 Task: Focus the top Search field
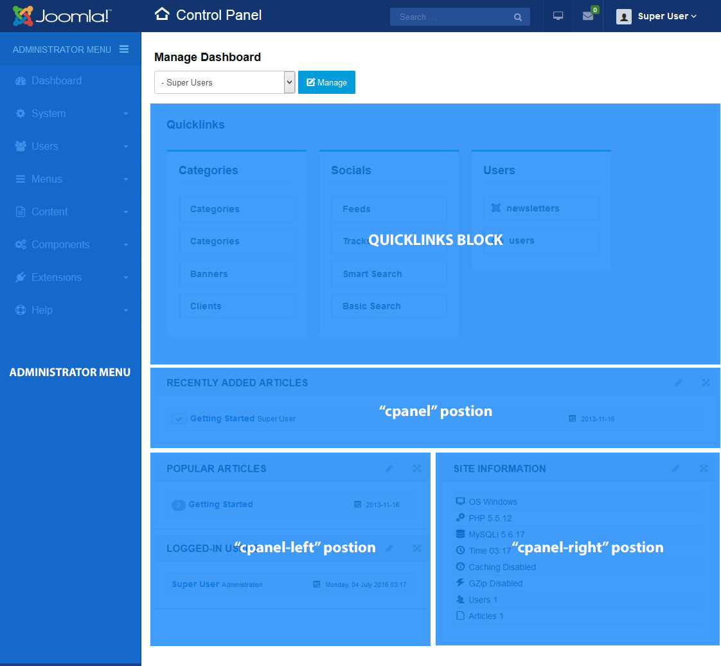click(460, 17)
